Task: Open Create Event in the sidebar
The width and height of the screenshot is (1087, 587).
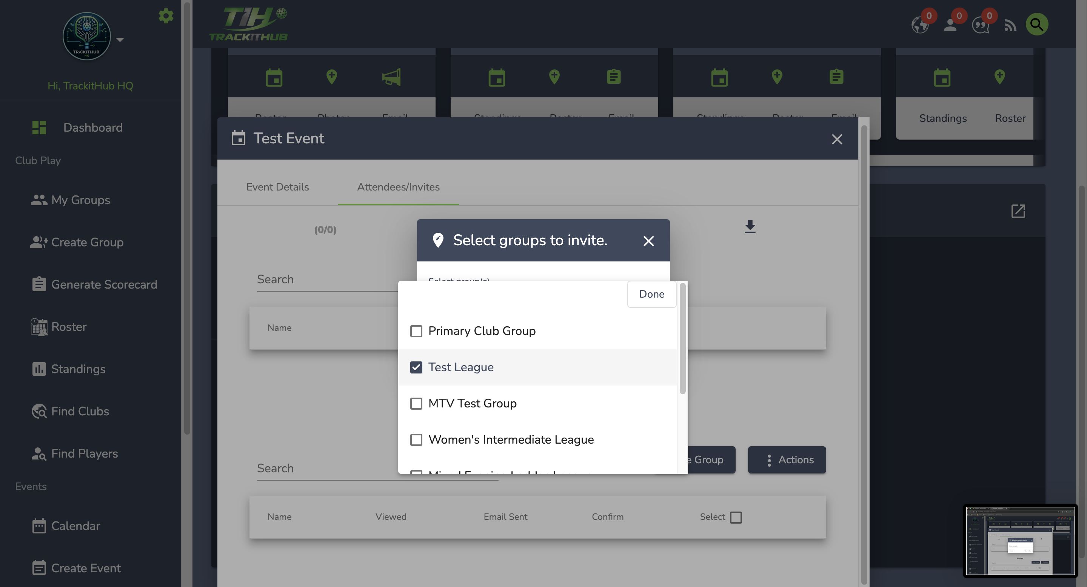Action: [86, 568]
